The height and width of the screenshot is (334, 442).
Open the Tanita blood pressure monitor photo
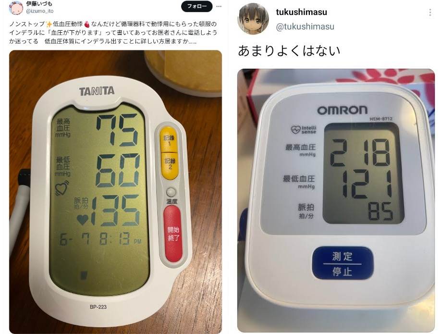pyautogui.click(x=116, y=192)
